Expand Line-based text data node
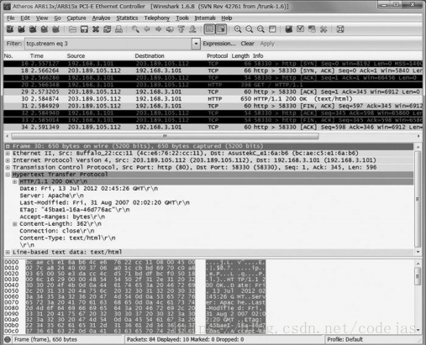 8,252
